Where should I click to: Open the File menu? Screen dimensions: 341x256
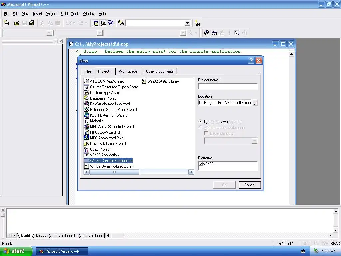coord(7,14)
